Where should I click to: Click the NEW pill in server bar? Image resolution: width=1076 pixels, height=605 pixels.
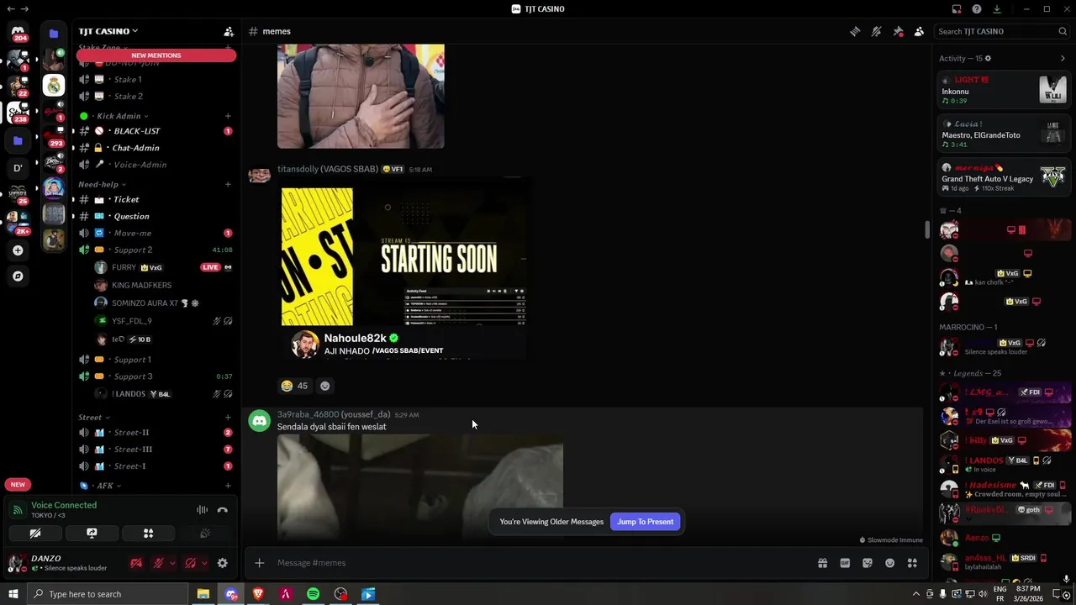coord(18,484)
